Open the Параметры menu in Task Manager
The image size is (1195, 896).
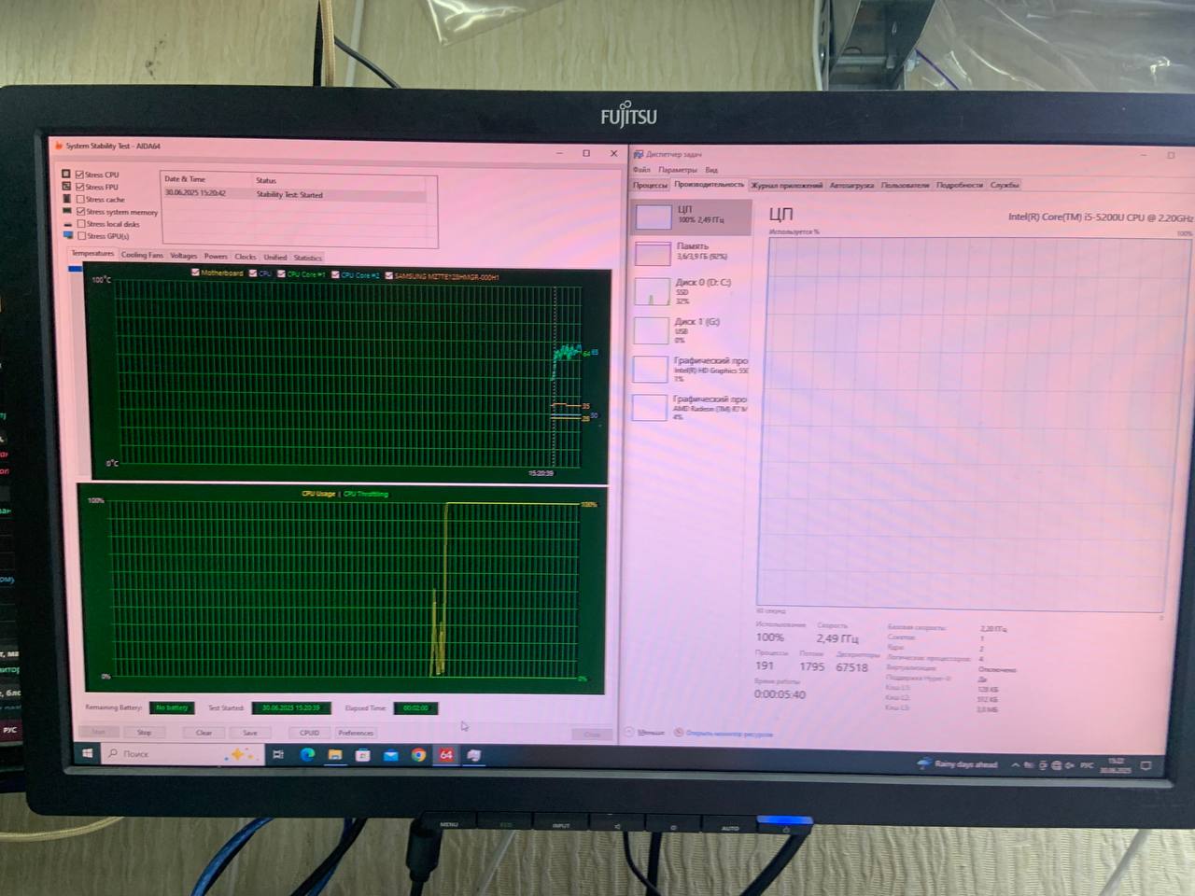coord(677,170)
